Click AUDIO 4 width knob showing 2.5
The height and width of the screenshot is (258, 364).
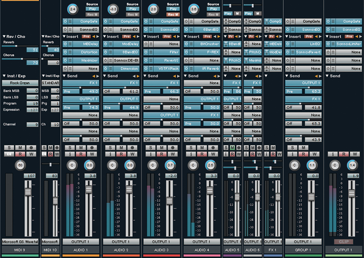coord(211,165)
